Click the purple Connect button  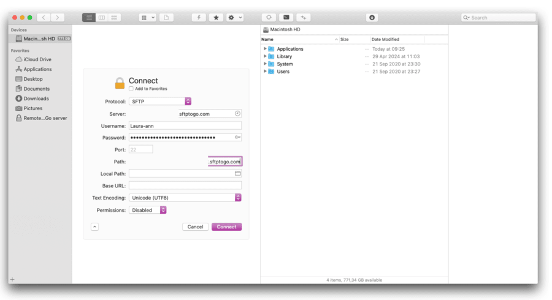pyautogui.click(x=226, y=227)
